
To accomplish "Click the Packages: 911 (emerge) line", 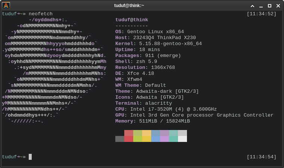I will pyautogui.click(x=148, y=56).
